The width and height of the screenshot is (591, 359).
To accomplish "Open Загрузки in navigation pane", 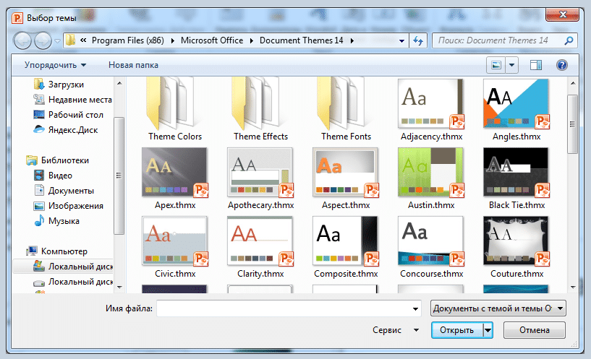I will coord(66,85).
